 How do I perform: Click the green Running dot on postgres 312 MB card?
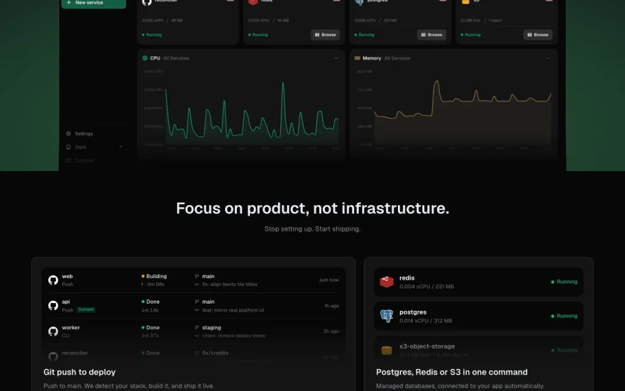[x=552, y=316]
